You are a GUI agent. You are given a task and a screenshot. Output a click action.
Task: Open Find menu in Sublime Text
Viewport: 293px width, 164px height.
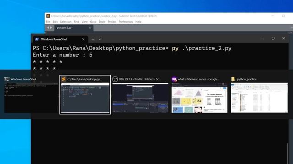(x=76, y=22)
